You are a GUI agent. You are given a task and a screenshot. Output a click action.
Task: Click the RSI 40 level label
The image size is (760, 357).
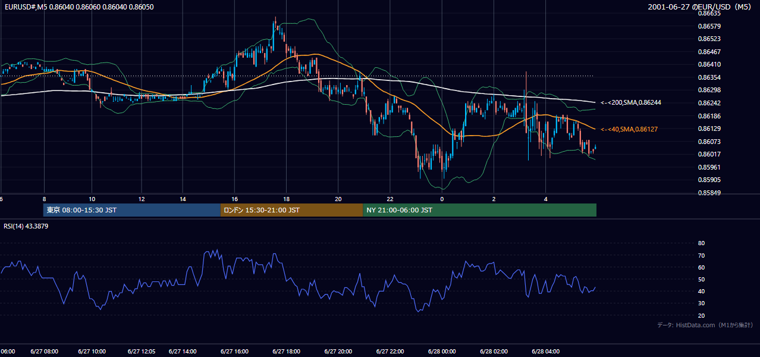tap(701, 291)
